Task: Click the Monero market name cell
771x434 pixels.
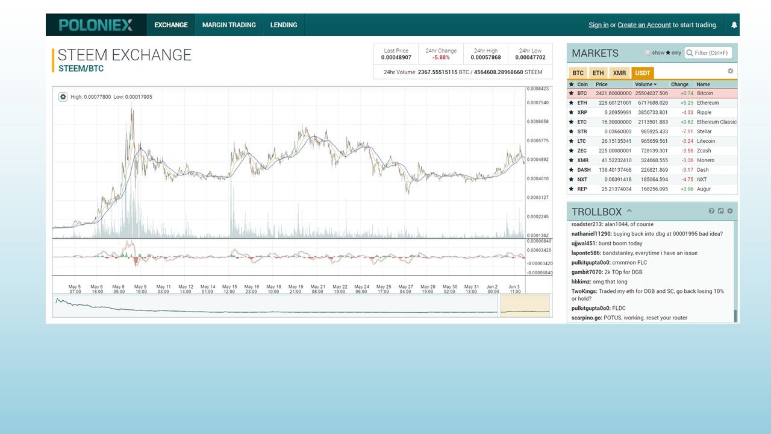Action: (705, 160)
